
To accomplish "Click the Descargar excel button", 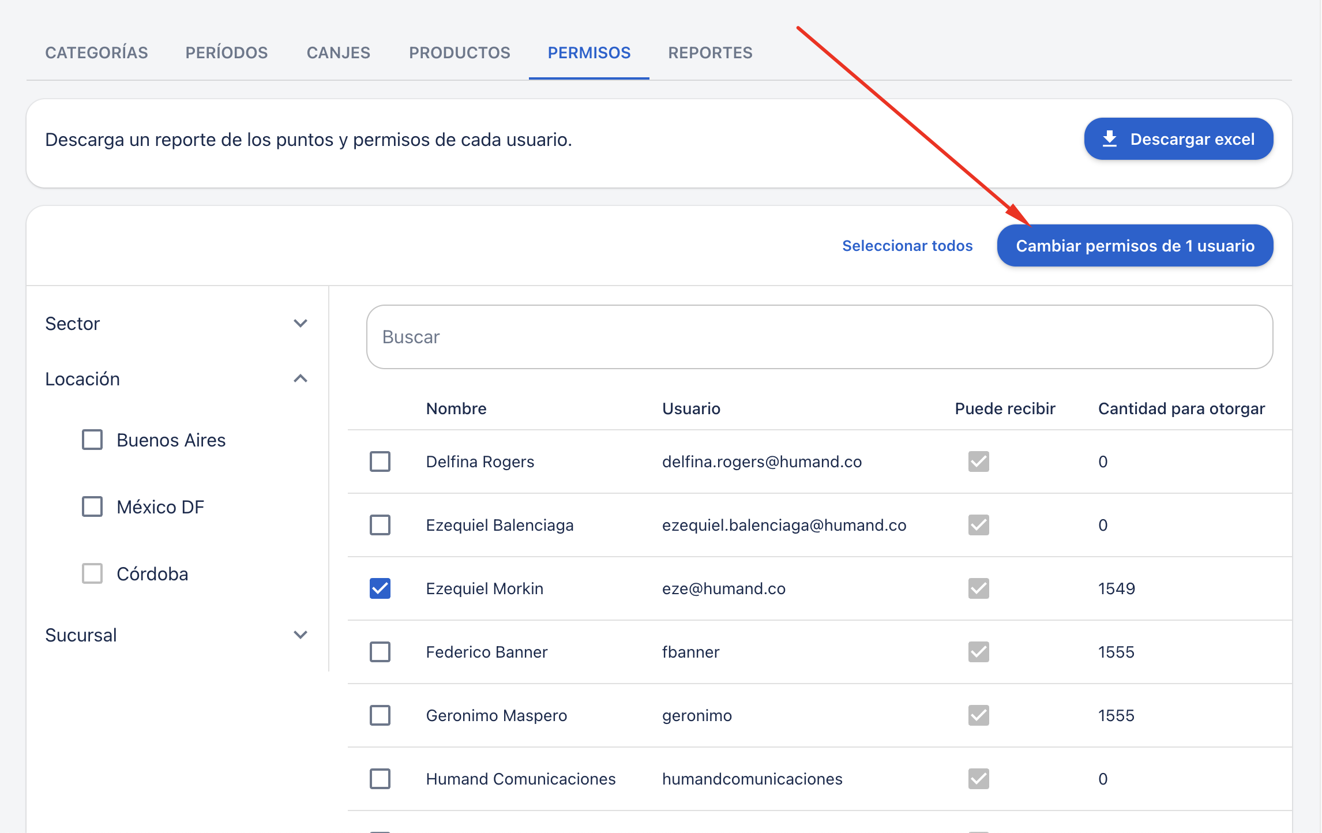I will [1178, 139].
